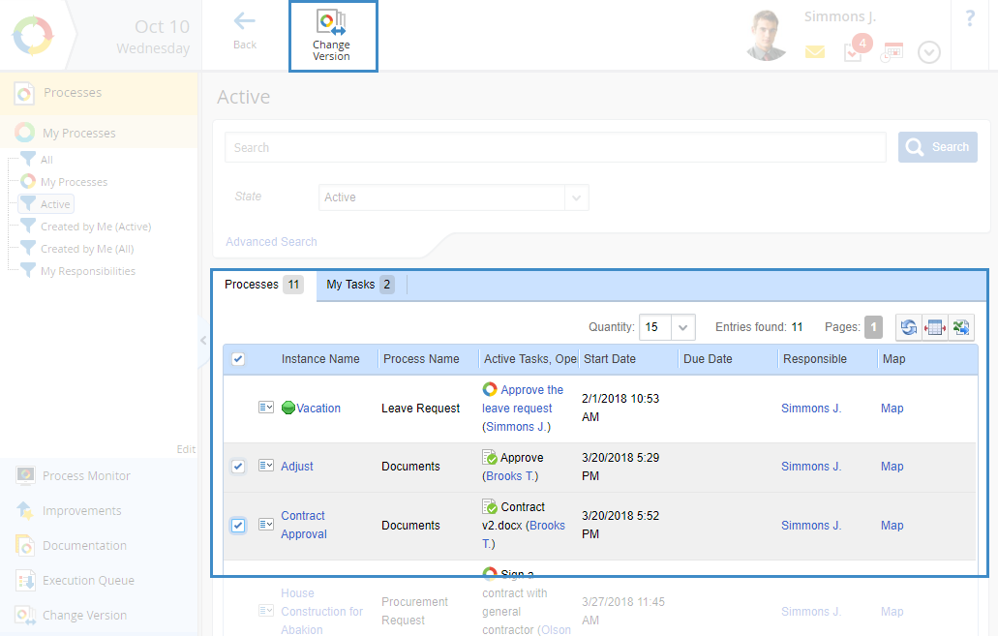Switch to the My Tasks tab
Viewport: 998px width, 636px height.
(359, 285)
